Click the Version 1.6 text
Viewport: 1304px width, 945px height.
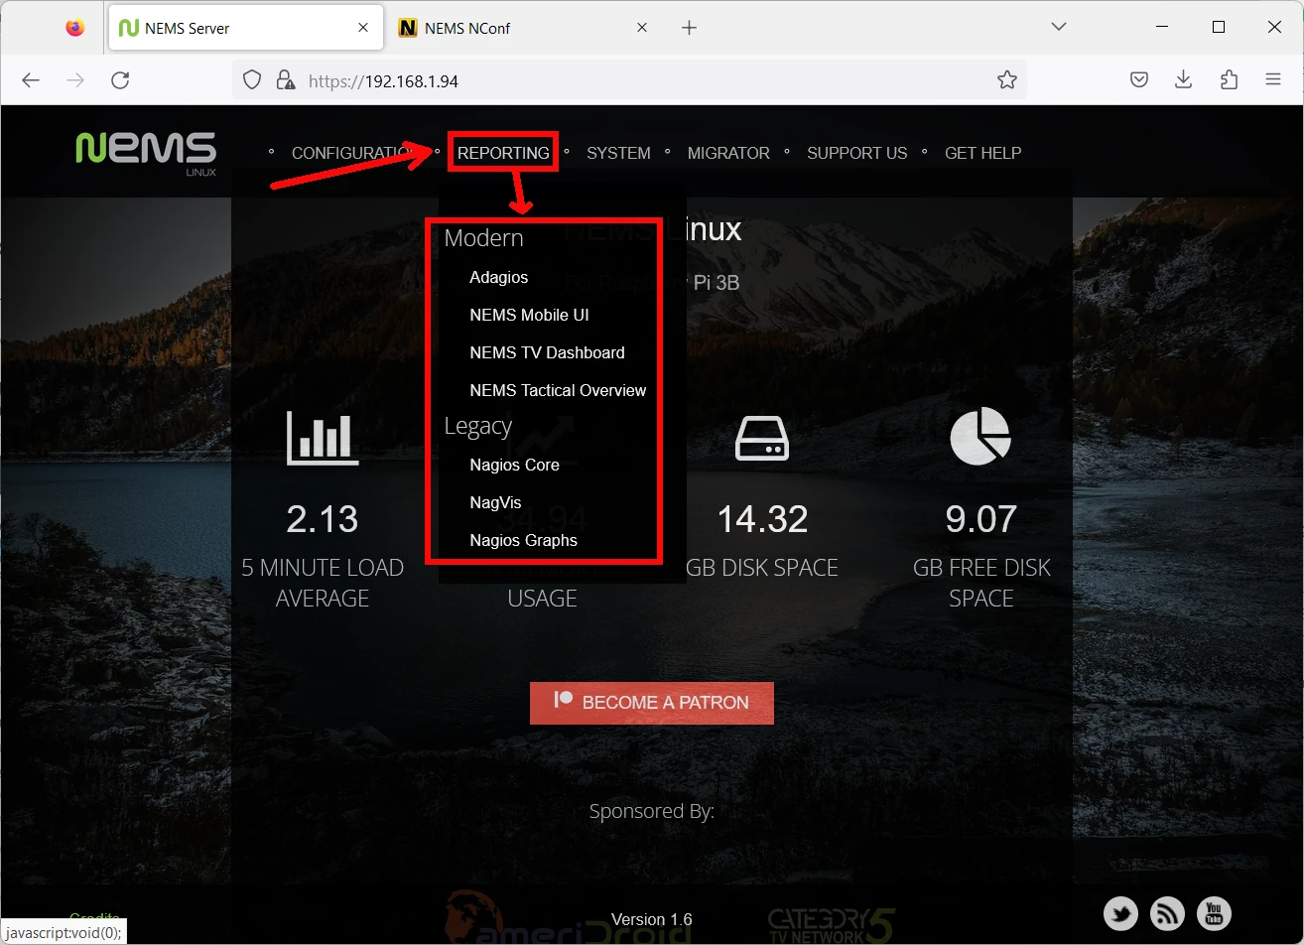[652, 919]
